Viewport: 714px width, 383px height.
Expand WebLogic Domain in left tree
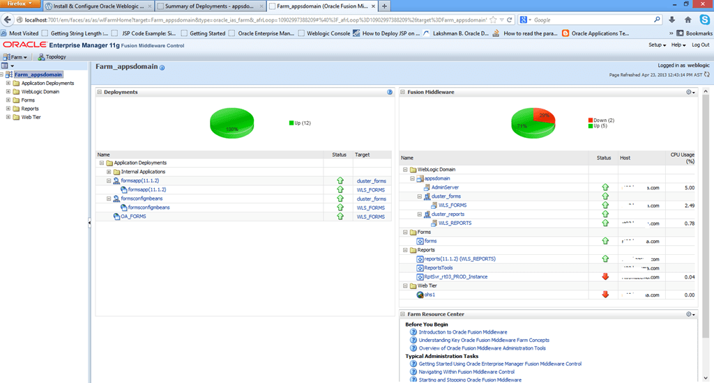pyautogui.click(x=8, y=91)
